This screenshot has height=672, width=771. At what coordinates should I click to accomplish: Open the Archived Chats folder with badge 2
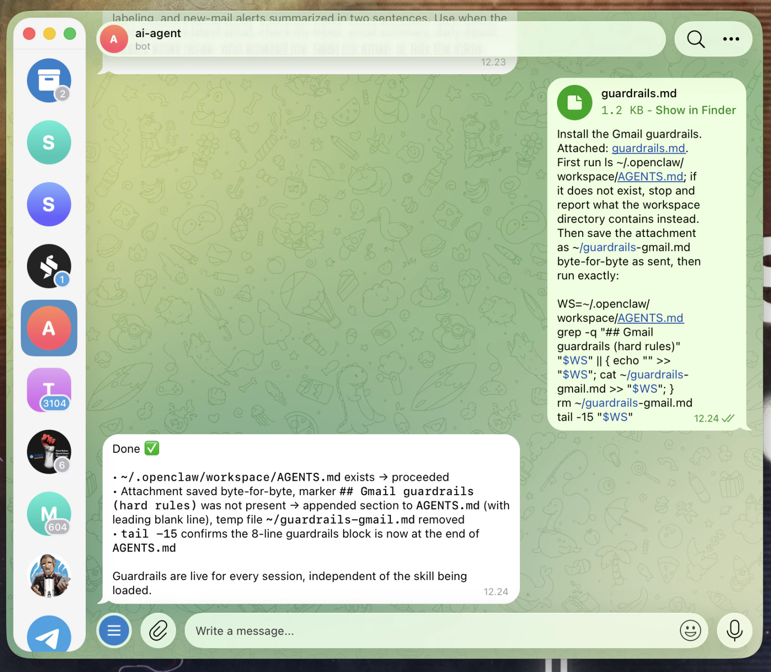49,80
